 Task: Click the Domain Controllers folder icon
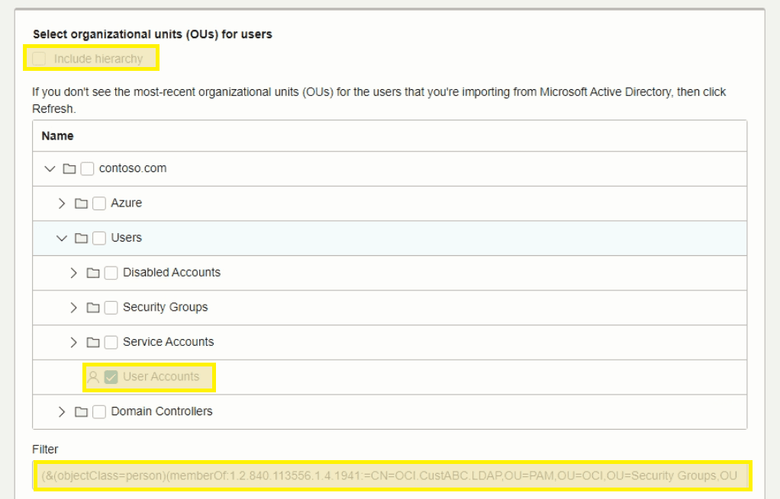click(80, 411)
